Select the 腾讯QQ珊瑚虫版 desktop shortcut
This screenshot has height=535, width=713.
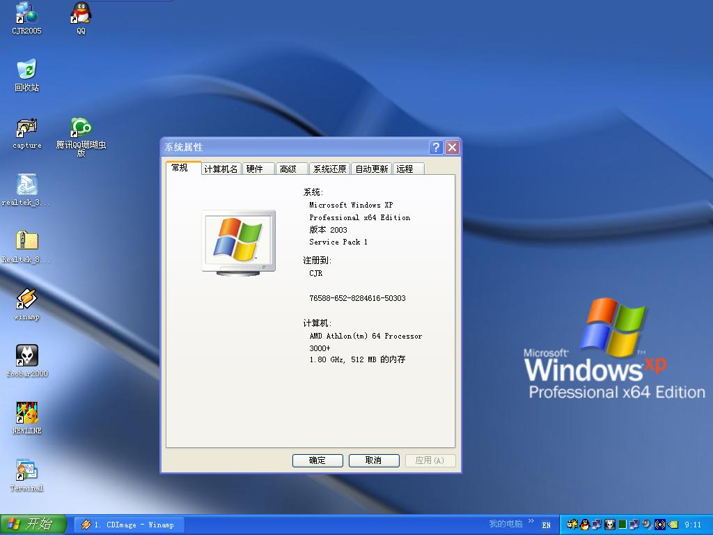point(81,137)
